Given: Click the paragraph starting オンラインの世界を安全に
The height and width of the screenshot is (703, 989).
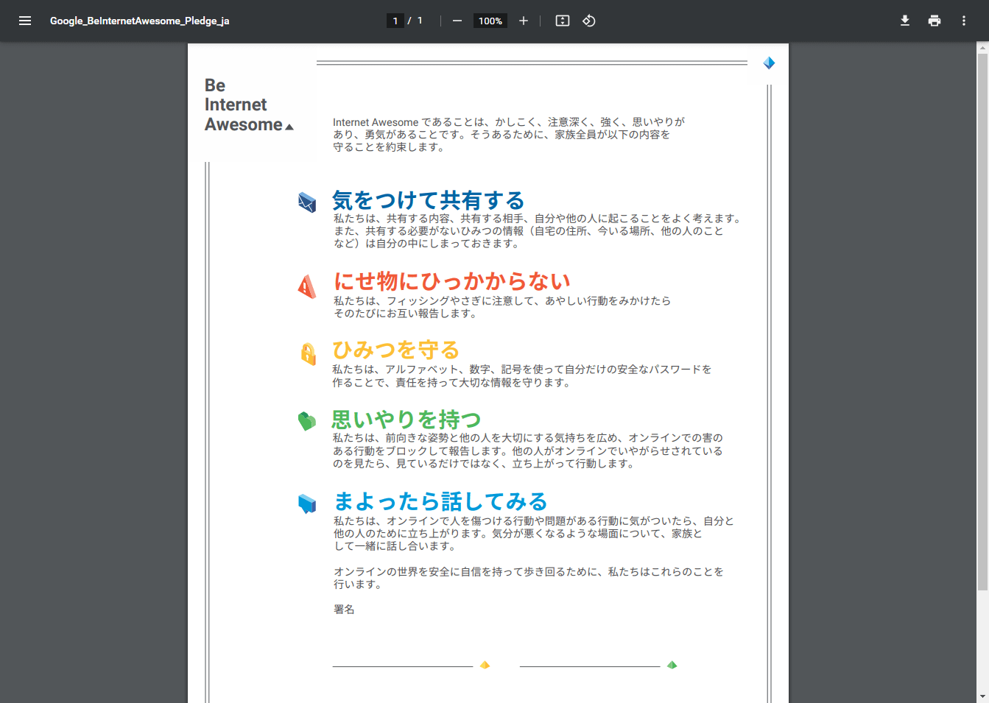Looking at the screenshot, I should [529, 578].
